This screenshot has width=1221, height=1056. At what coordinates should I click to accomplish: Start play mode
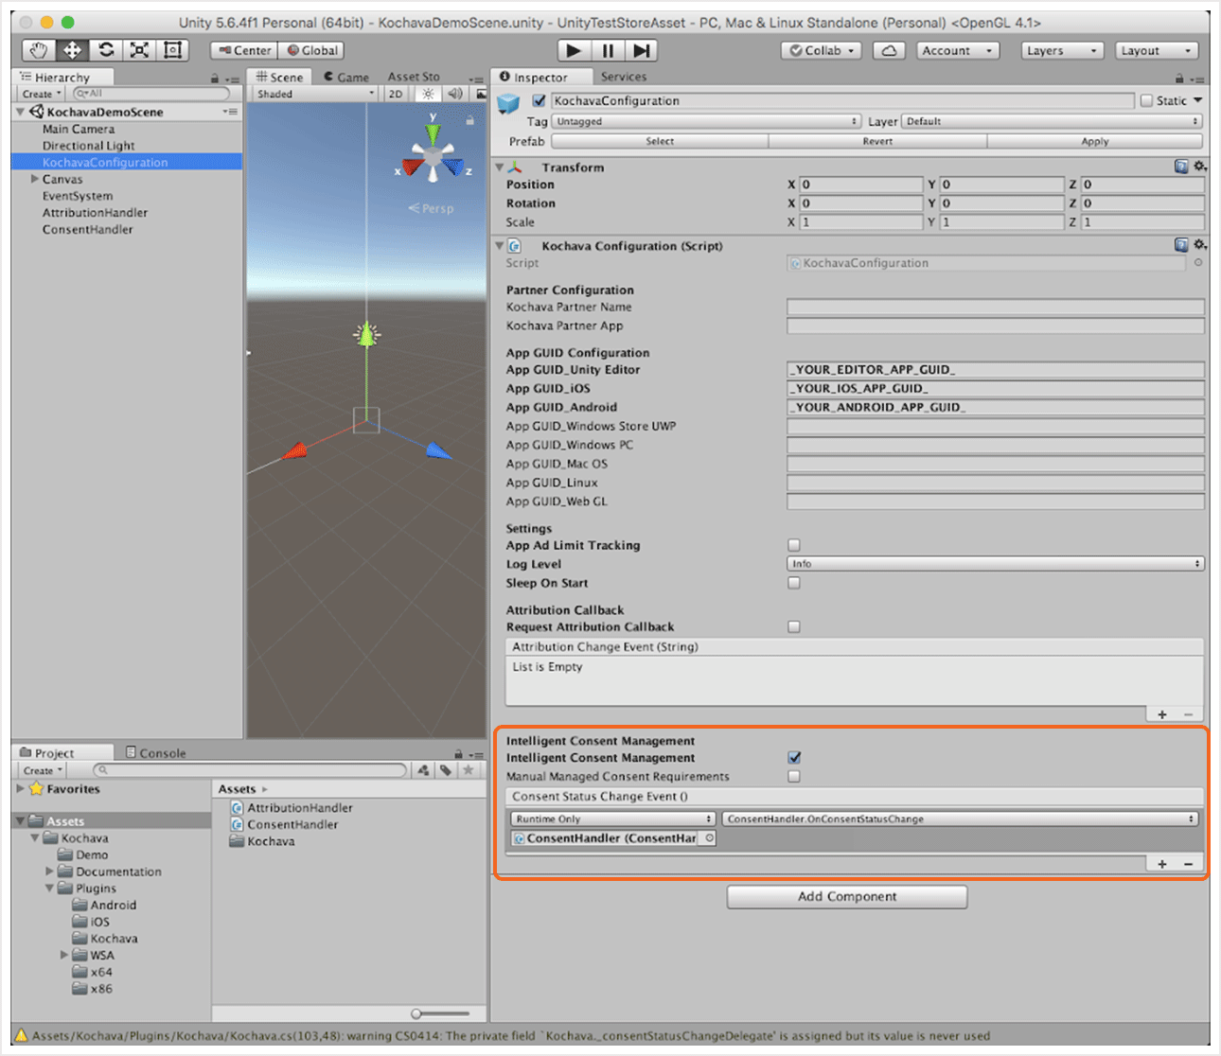[x=573, y=51]
